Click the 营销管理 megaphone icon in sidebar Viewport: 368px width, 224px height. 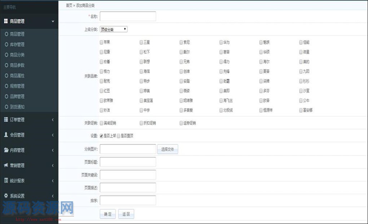pyautogui.click(x=6, y=165)
